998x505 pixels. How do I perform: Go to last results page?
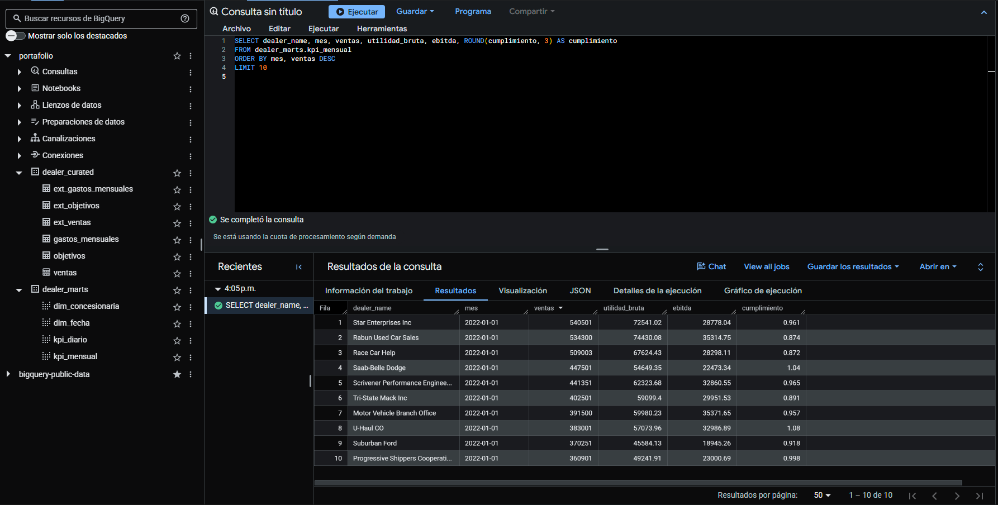980,496
